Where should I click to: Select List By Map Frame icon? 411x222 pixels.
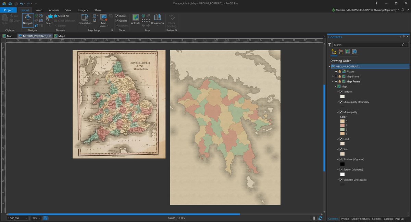point(348,52)
